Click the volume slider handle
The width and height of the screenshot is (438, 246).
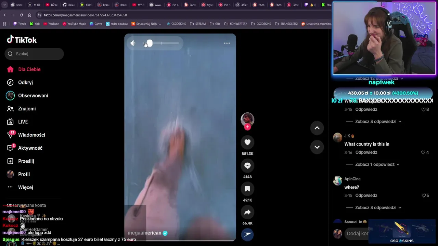(150, 43)
